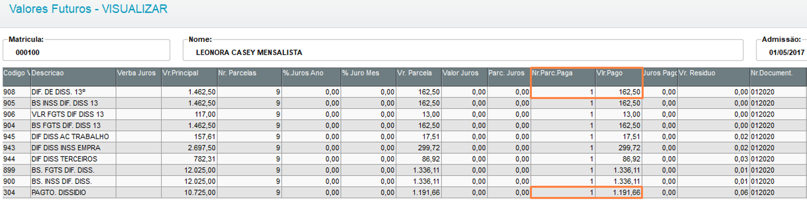The width and height of the screenshot is (807, 200).
Task: Click principal value 10.725,00
Action: (189, 193)
